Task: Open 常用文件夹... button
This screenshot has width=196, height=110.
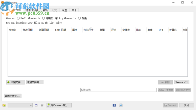Action: pos(13,96)
